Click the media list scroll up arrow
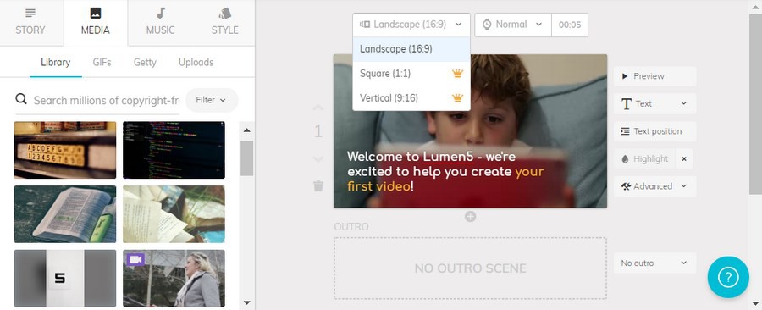 point(247,130)
